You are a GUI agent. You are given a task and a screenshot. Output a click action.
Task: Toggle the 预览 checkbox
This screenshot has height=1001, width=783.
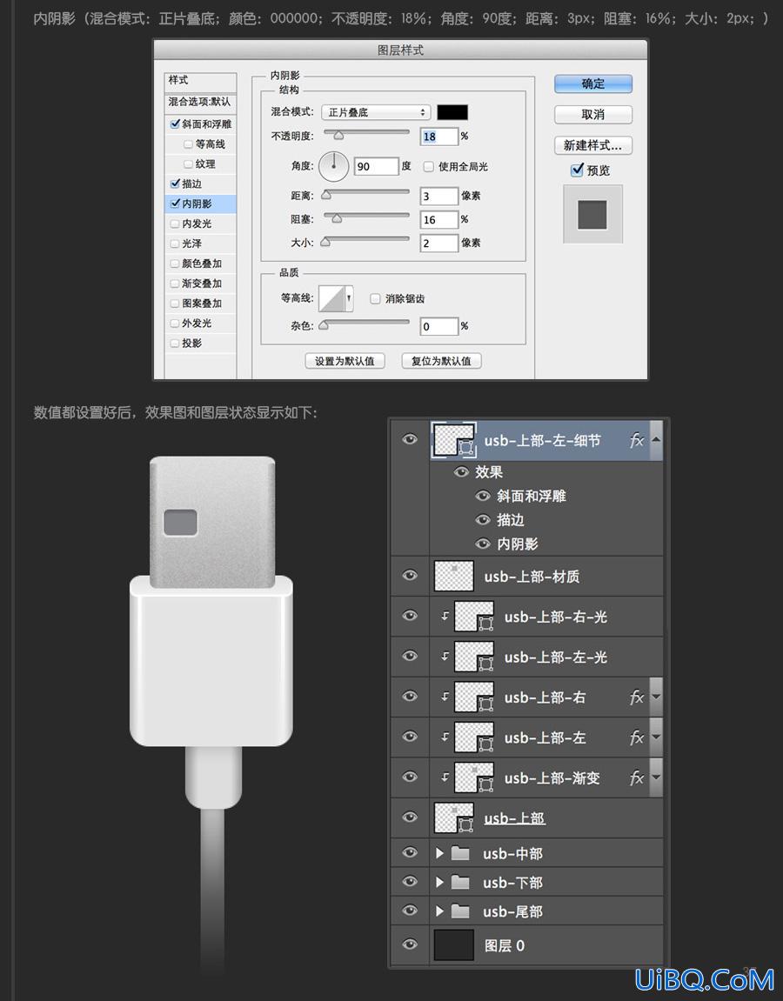pyautogui.click(x=578, y=170)
